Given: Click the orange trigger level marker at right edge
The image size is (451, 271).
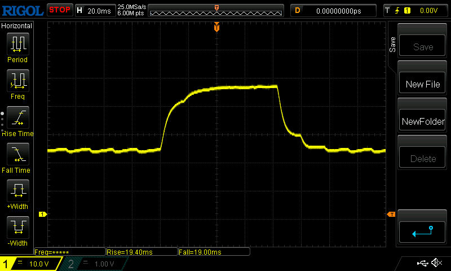Looking at the screenshot, I should [x=391, y=214].
